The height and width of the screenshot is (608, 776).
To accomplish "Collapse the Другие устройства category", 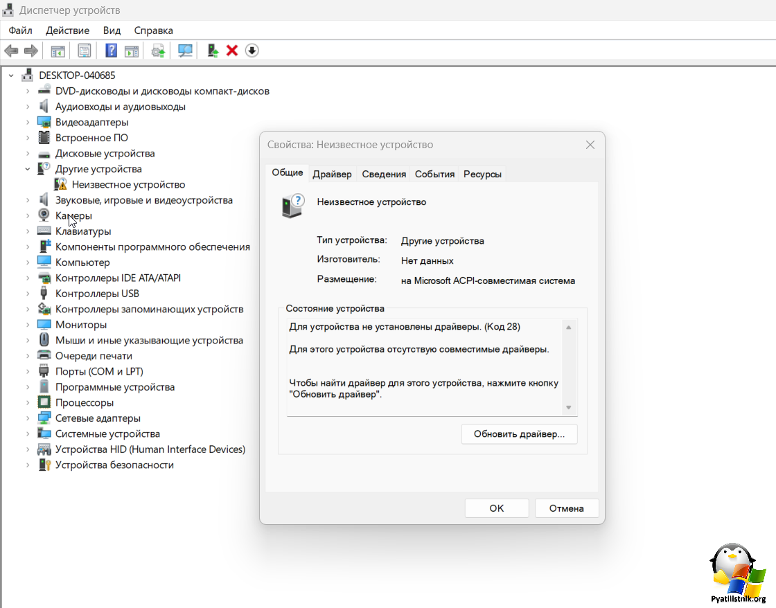I will coord(28,169).
